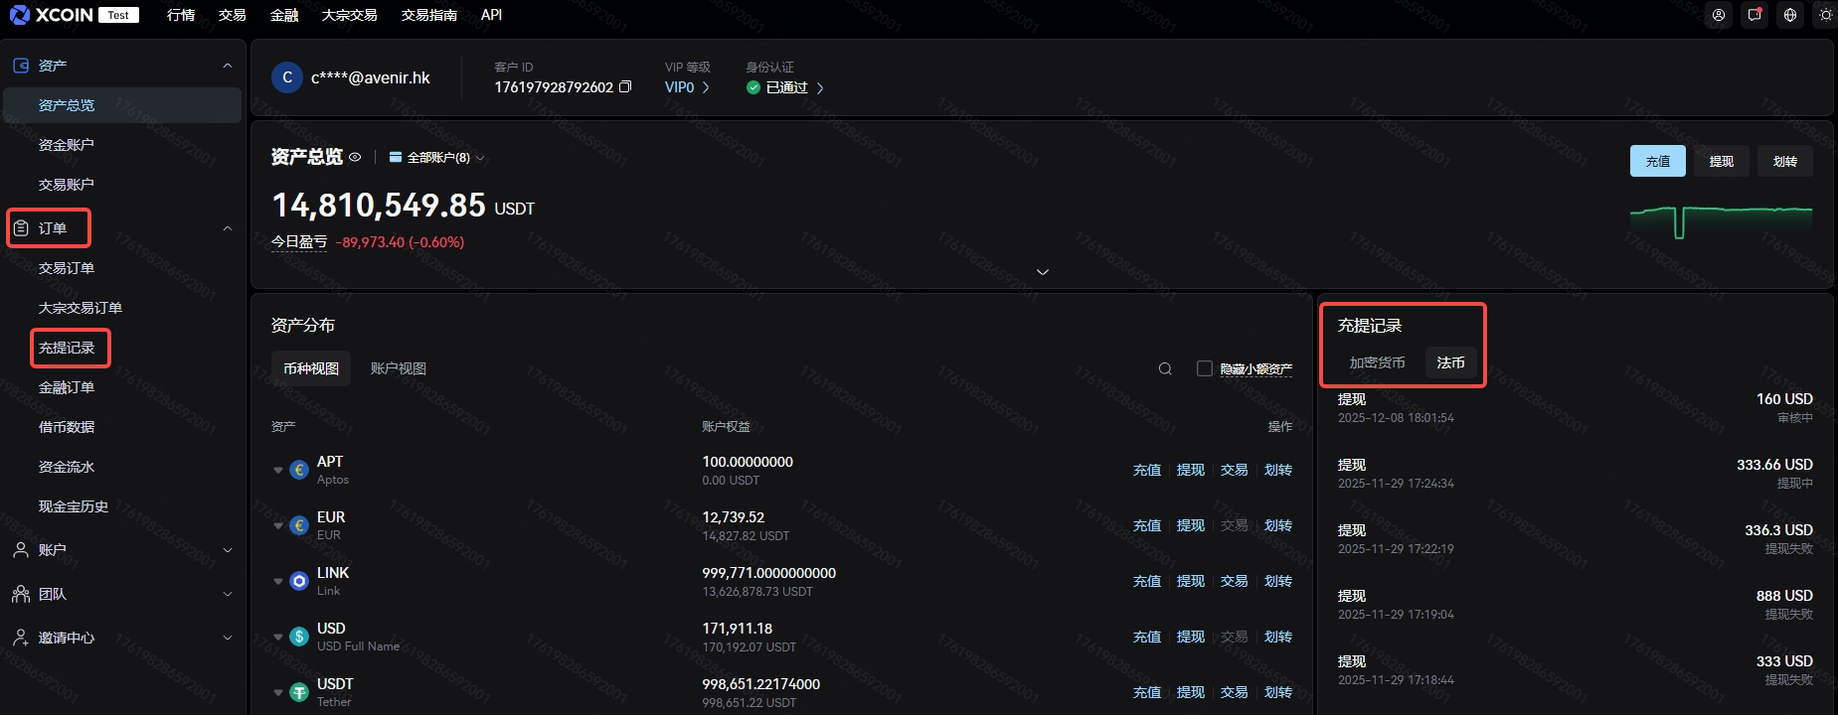
Task: Click the blue 充值 button
Action: (x=1657, y=161)
